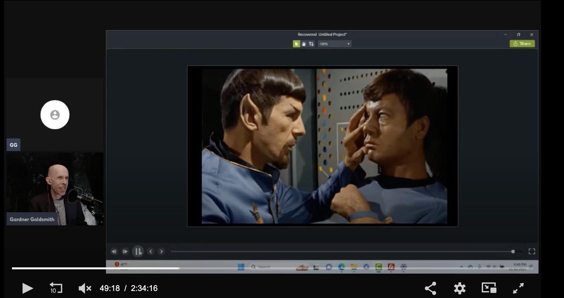Screen dimensions: 564x298
Task: Click the green Share button
Action: (522, 44)
